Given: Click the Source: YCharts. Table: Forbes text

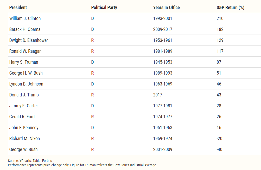Looking at the screenshot, I should point(30,161).
